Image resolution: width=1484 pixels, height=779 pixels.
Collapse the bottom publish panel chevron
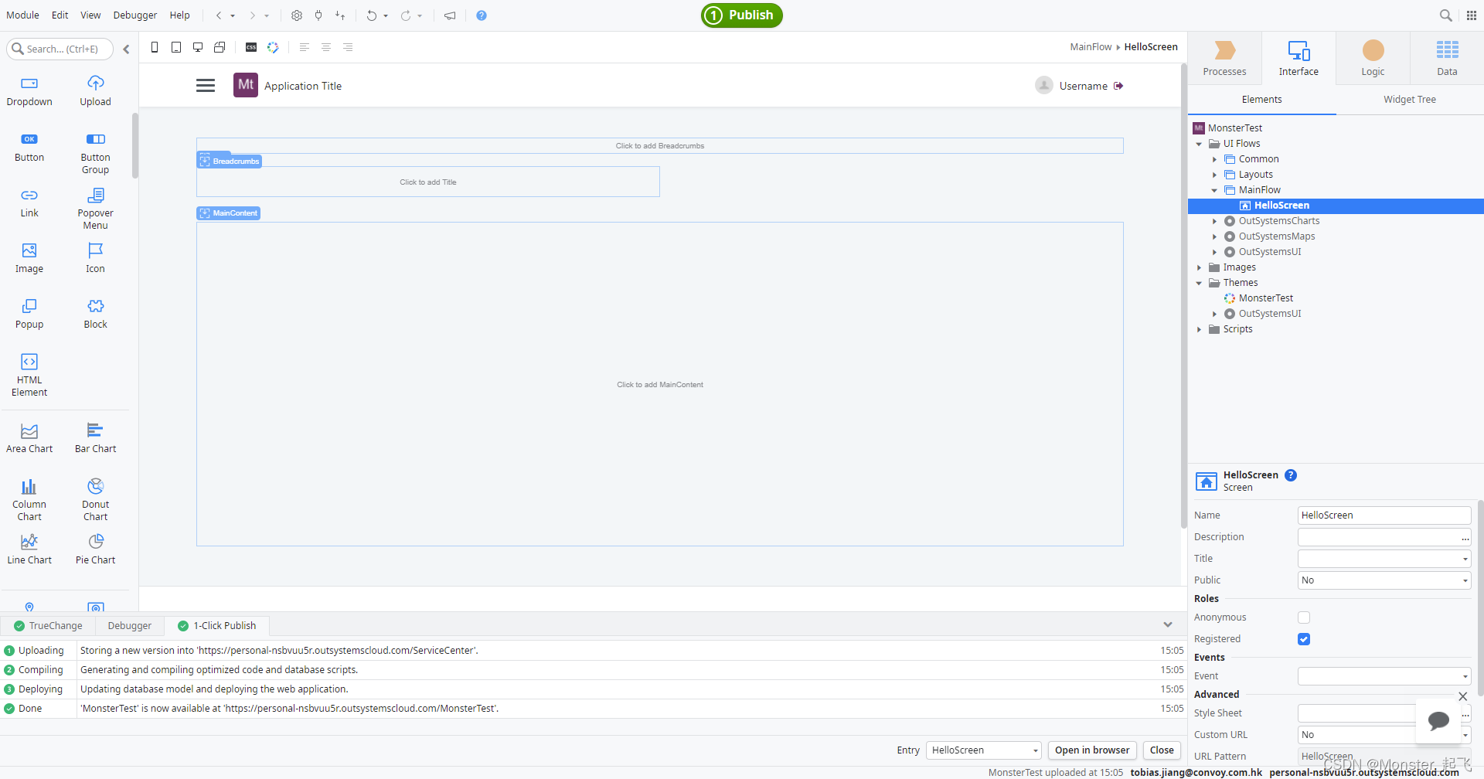coord(1168,624)
